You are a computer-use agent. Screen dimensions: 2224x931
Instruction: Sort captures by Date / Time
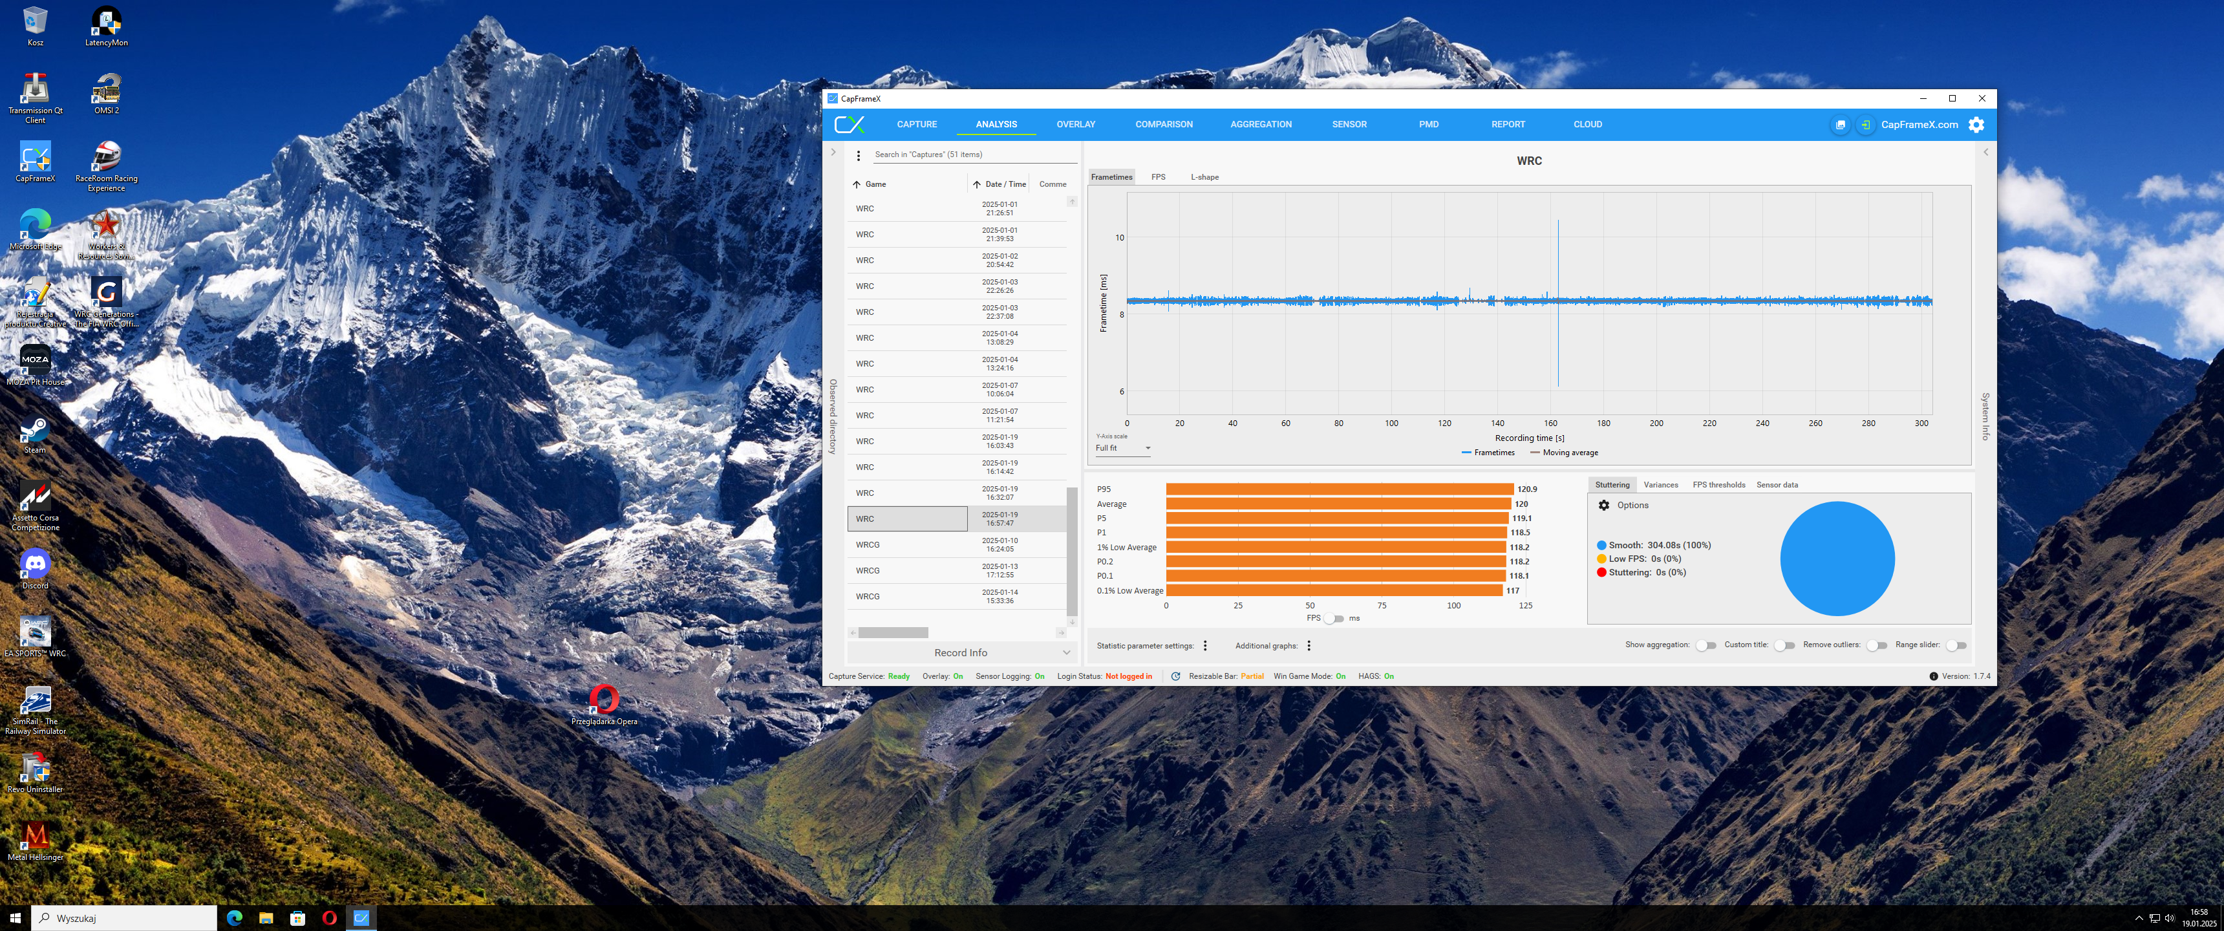pyautogui.click(x=1005, y=184)
